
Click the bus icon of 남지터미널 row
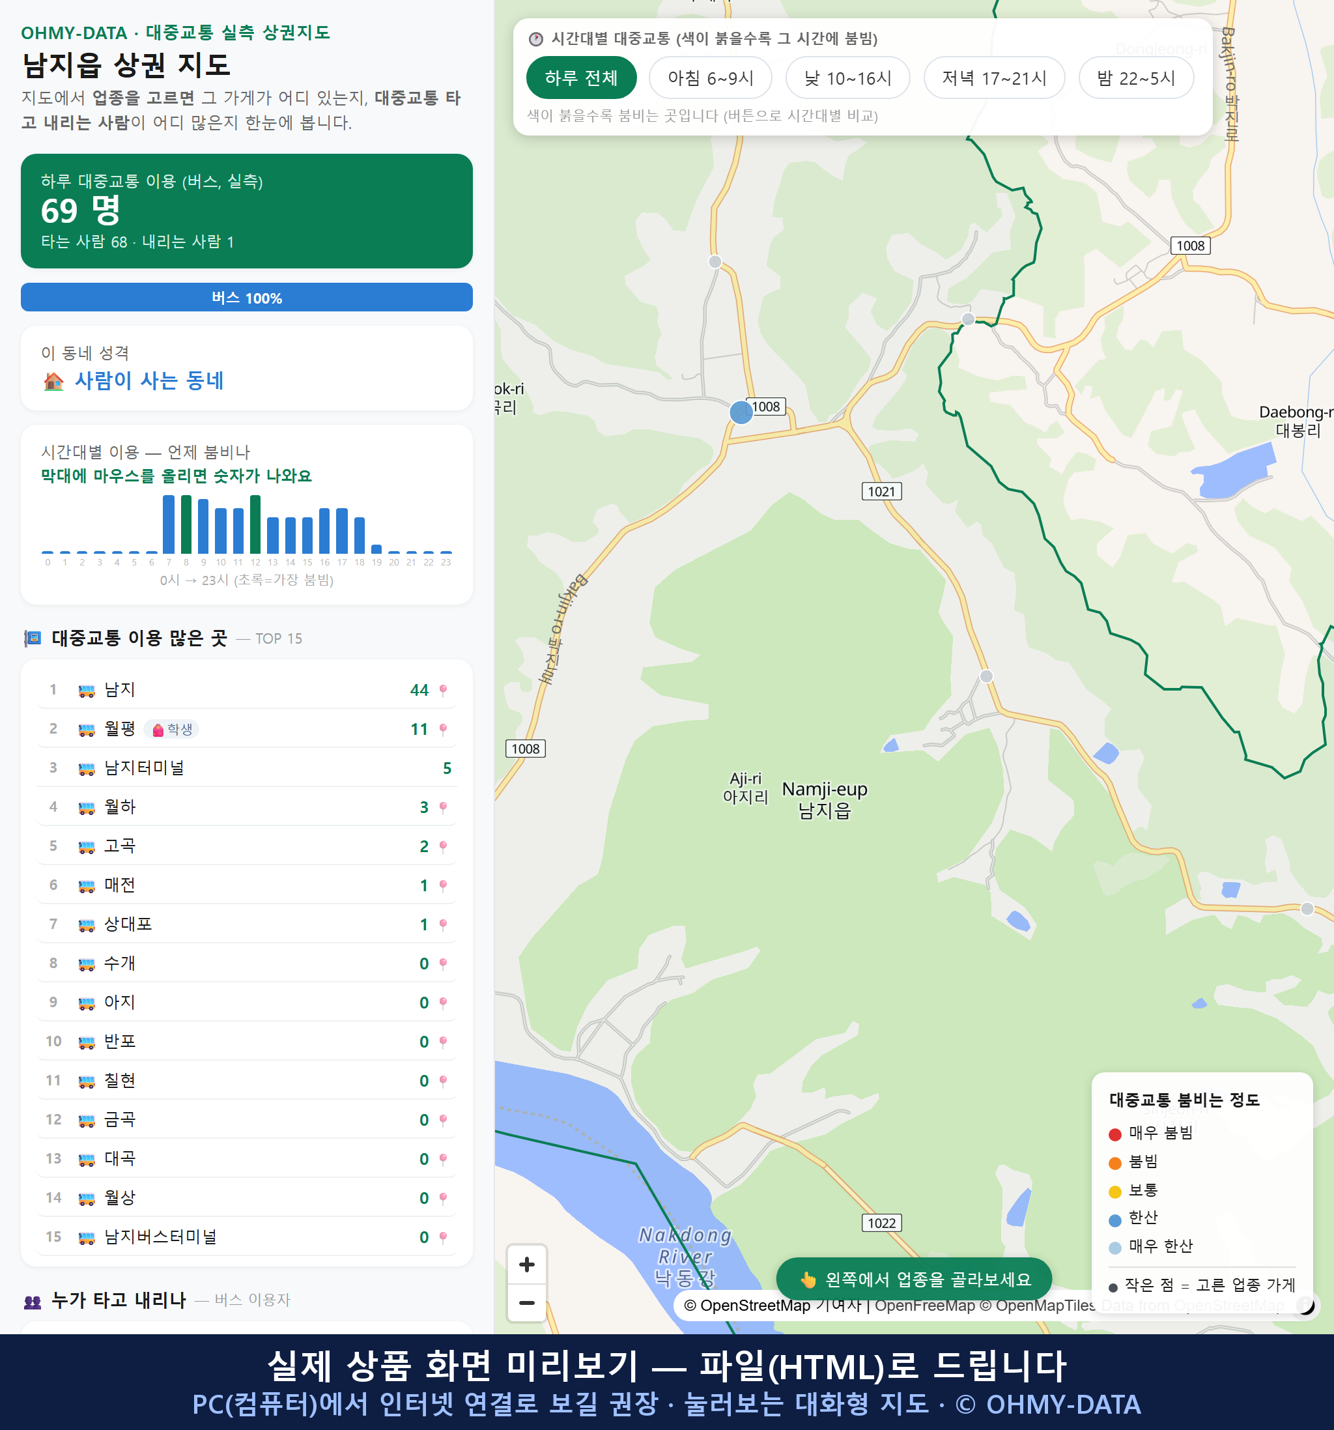(86, 769)
